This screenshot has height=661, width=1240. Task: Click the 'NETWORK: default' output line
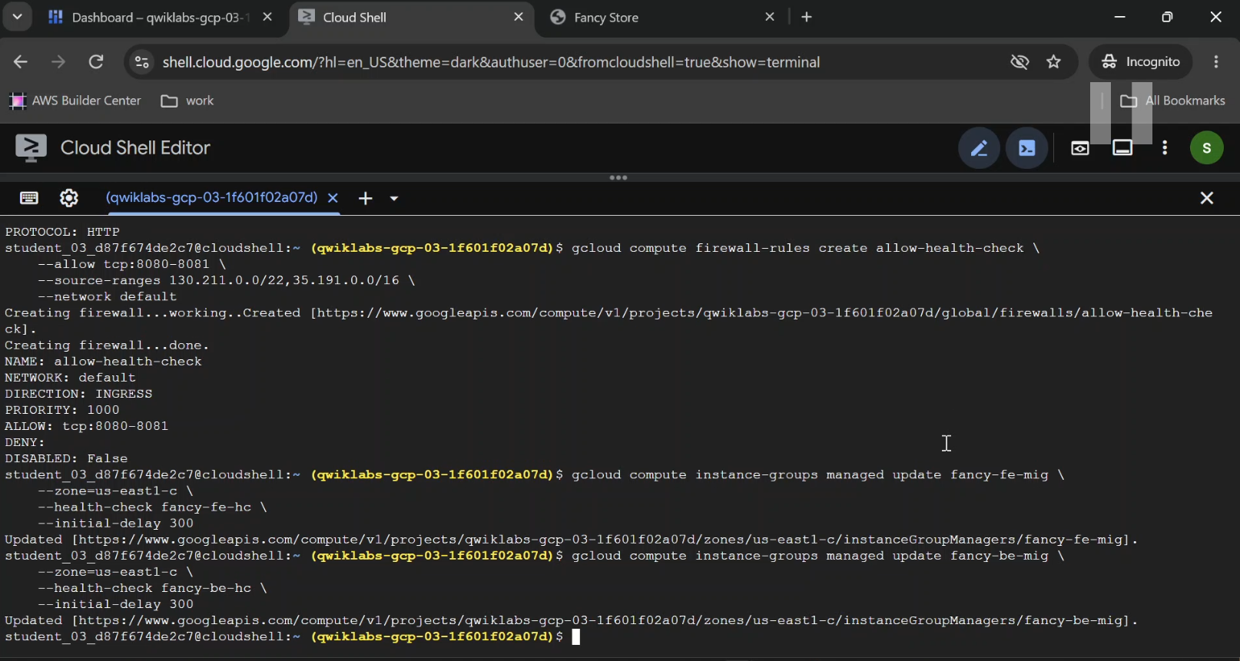(71, 378)
